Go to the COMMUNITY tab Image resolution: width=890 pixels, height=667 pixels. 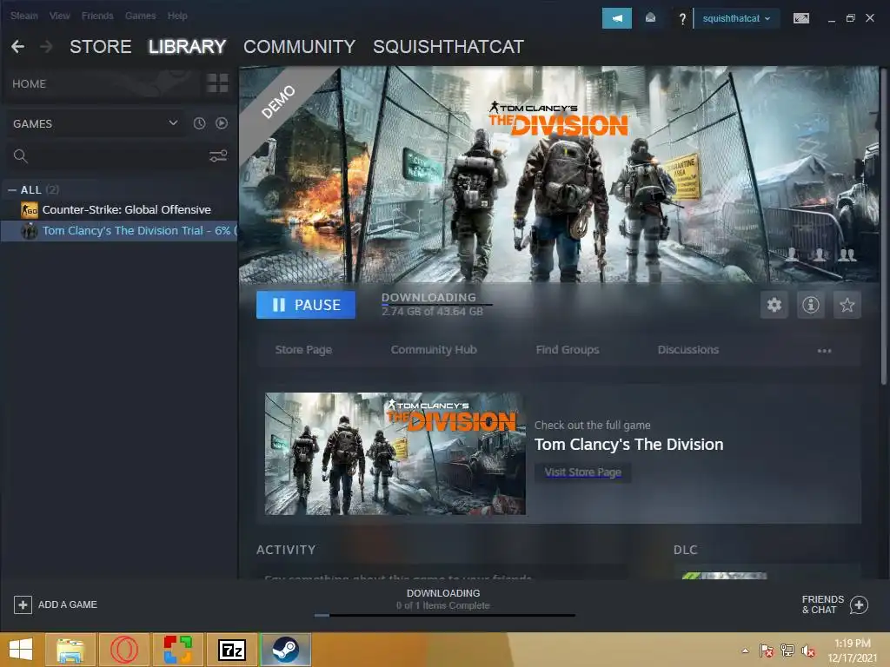[299, 47]
